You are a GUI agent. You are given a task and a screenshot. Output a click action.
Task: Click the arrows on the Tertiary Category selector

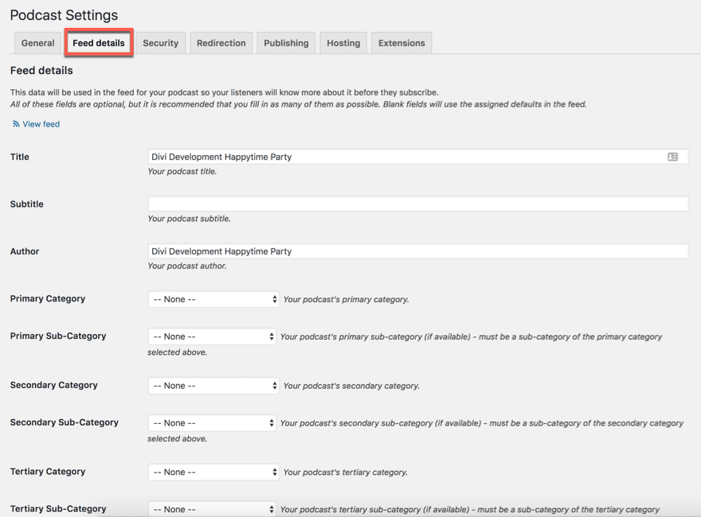click(274, 472)
